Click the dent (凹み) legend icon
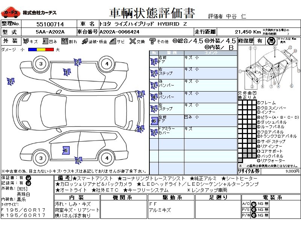 tap(45, 41)
